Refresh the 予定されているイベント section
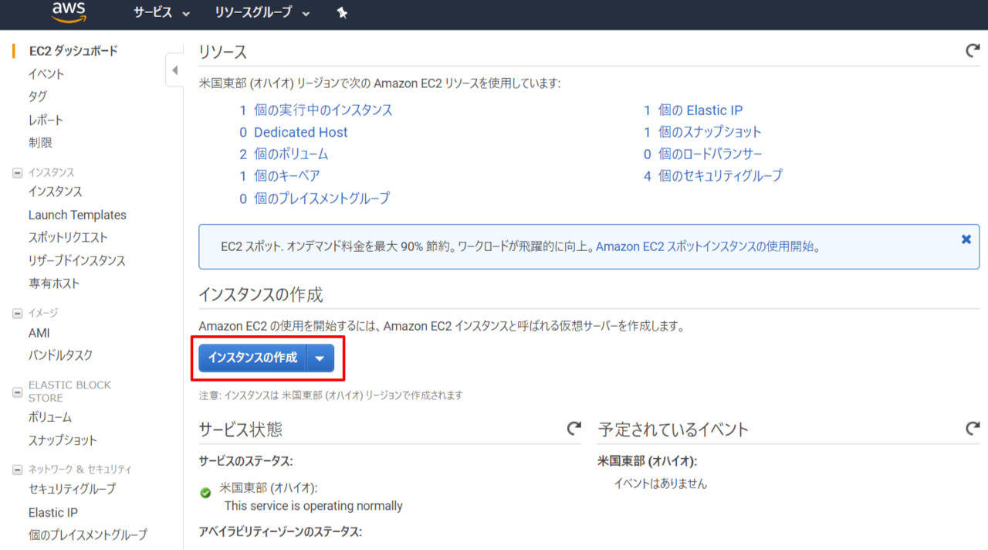This screenshot has width=988, height=550. click(973, 428)
